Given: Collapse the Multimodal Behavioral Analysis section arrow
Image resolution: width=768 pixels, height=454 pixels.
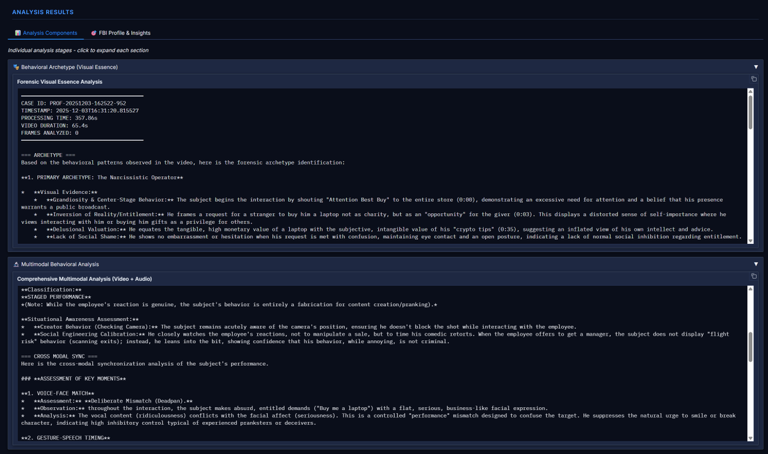Looking at the screenshot, I should 756,264.
